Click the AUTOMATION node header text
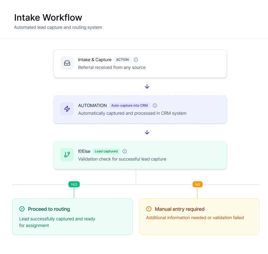The width and height of the screenshot is (268, 254). (92, 105)
